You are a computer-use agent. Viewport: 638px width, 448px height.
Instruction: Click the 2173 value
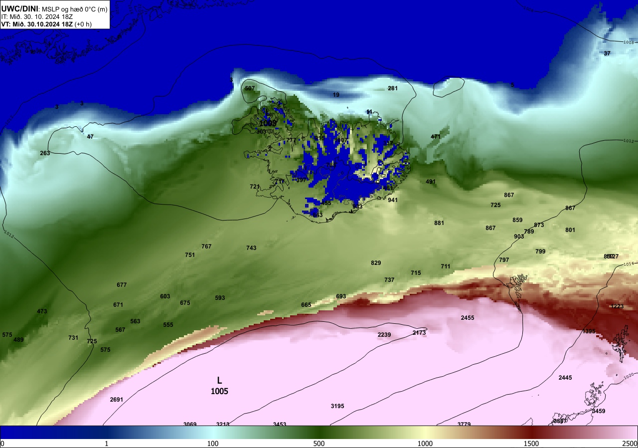(419, 333)
